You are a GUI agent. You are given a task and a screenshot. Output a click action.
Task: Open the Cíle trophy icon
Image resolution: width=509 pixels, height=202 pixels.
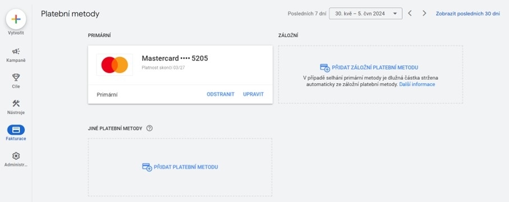point(16,77)
